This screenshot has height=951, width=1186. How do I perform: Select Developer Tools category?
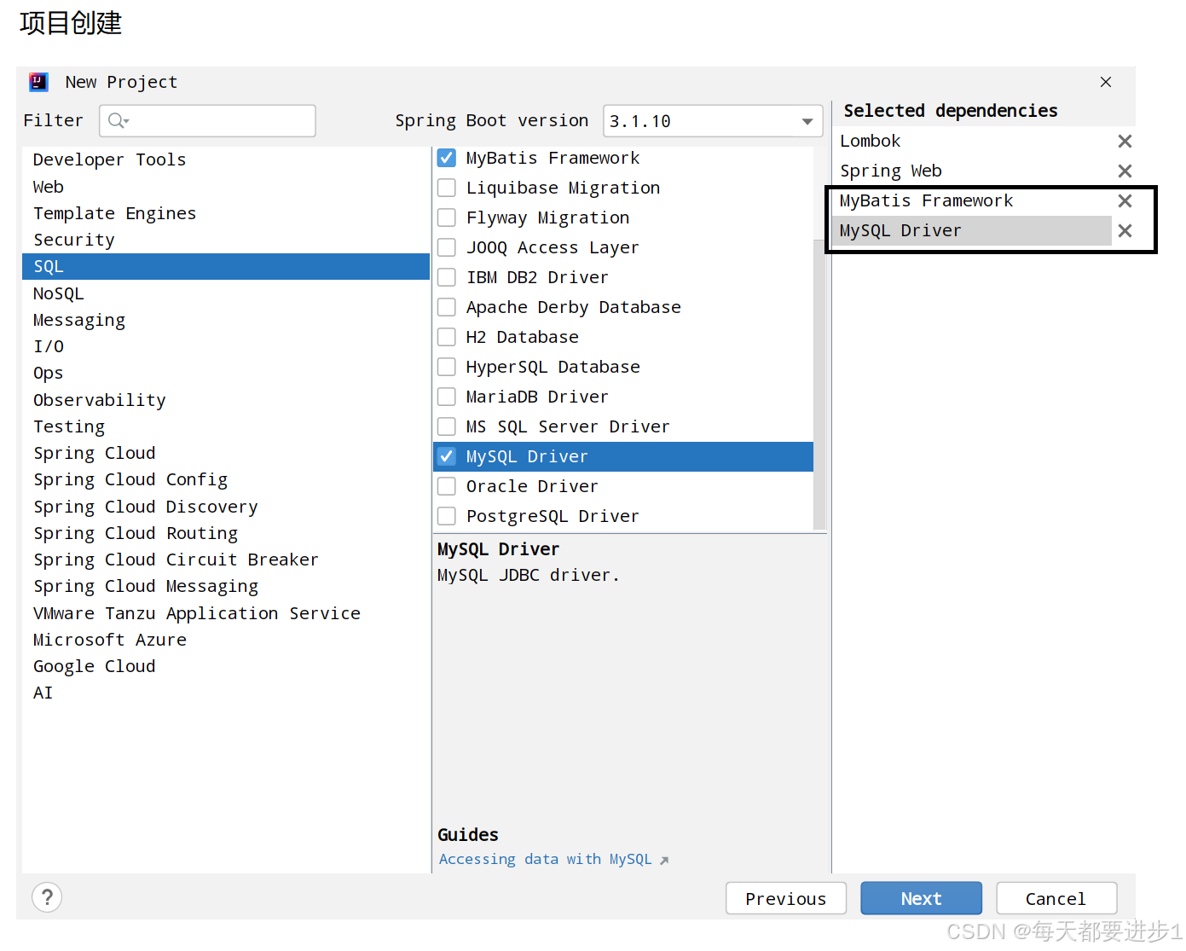pos(226,159)
